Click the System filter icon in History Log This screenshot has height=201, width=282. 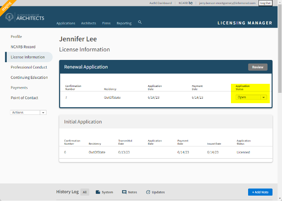click(98, 192)
